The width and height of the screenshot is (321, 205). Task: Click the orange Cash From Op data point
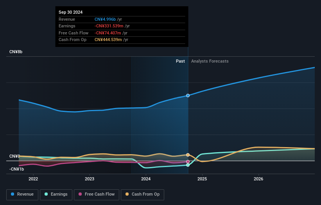pyautogui.click(x=188, y=155)
